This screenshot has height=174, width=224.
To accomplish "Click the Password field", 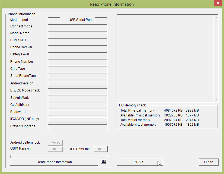I will [78, 113].
